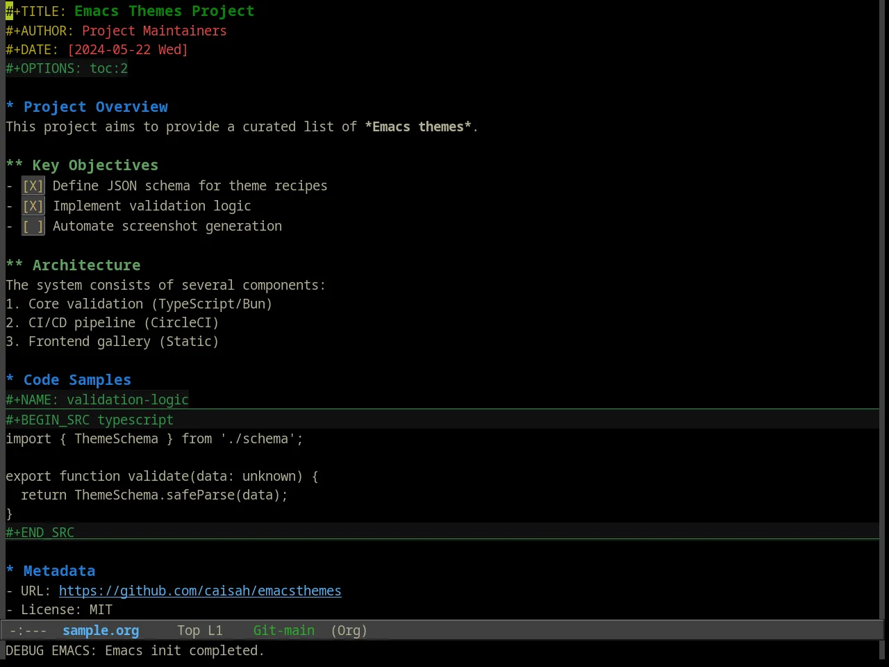Click Git-main in the mode line
Image resolution: width=889 pixels, height=667 pixels.
pos(284,631)
